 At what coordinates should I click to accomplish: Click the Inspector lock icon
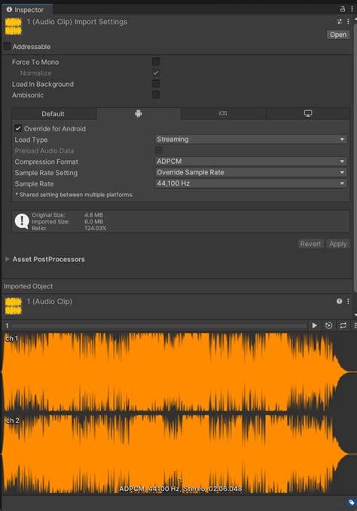[x=343, y=9]
